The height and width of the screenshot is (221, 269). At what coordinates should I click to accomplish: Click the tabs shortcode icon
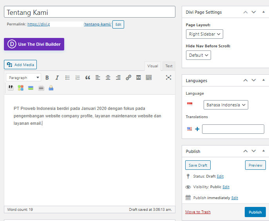coord(41,88)
